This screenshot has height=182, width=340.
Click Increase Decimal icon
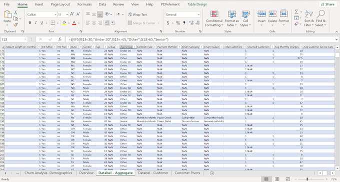click(191, 23)
